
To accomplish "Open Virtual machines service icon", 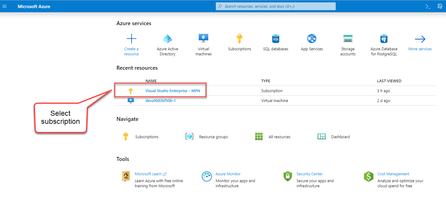I will coord(204,39).
